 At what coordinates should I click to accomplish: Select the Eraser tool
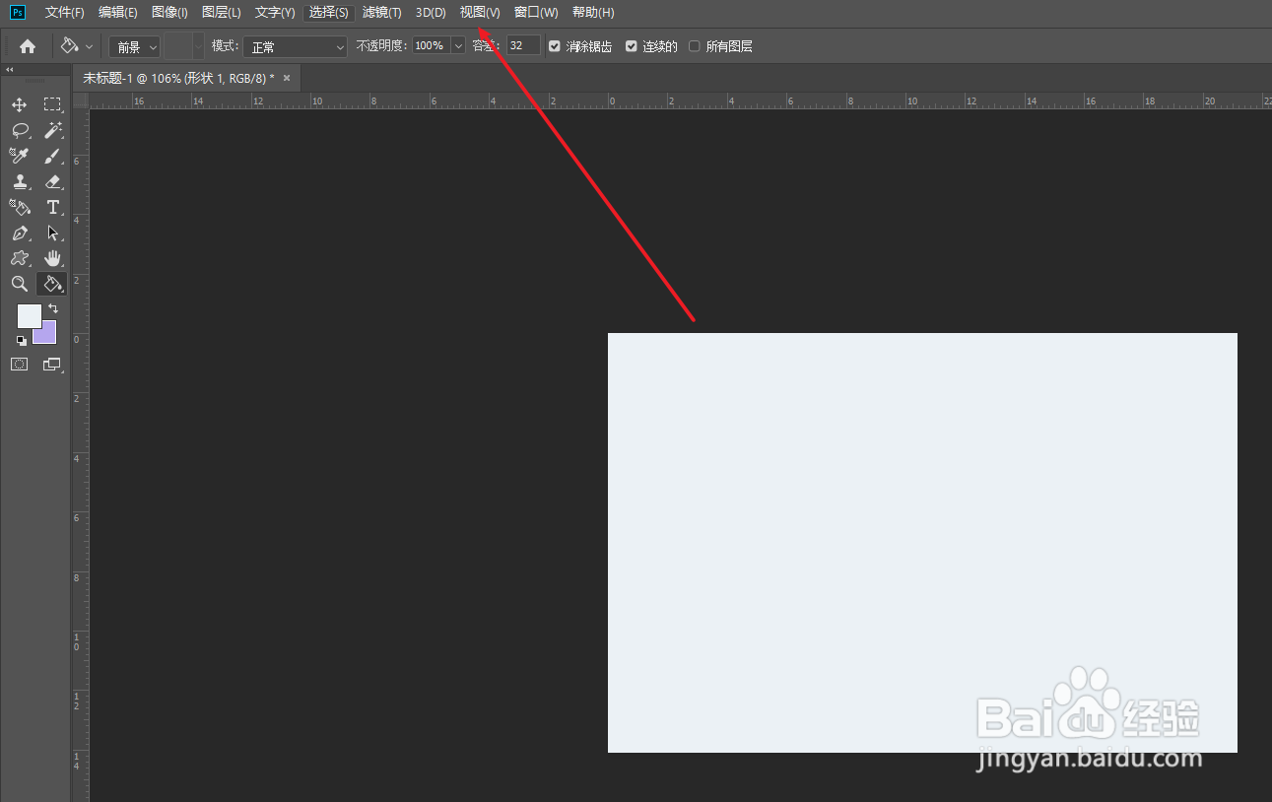[x=52, y=181]
